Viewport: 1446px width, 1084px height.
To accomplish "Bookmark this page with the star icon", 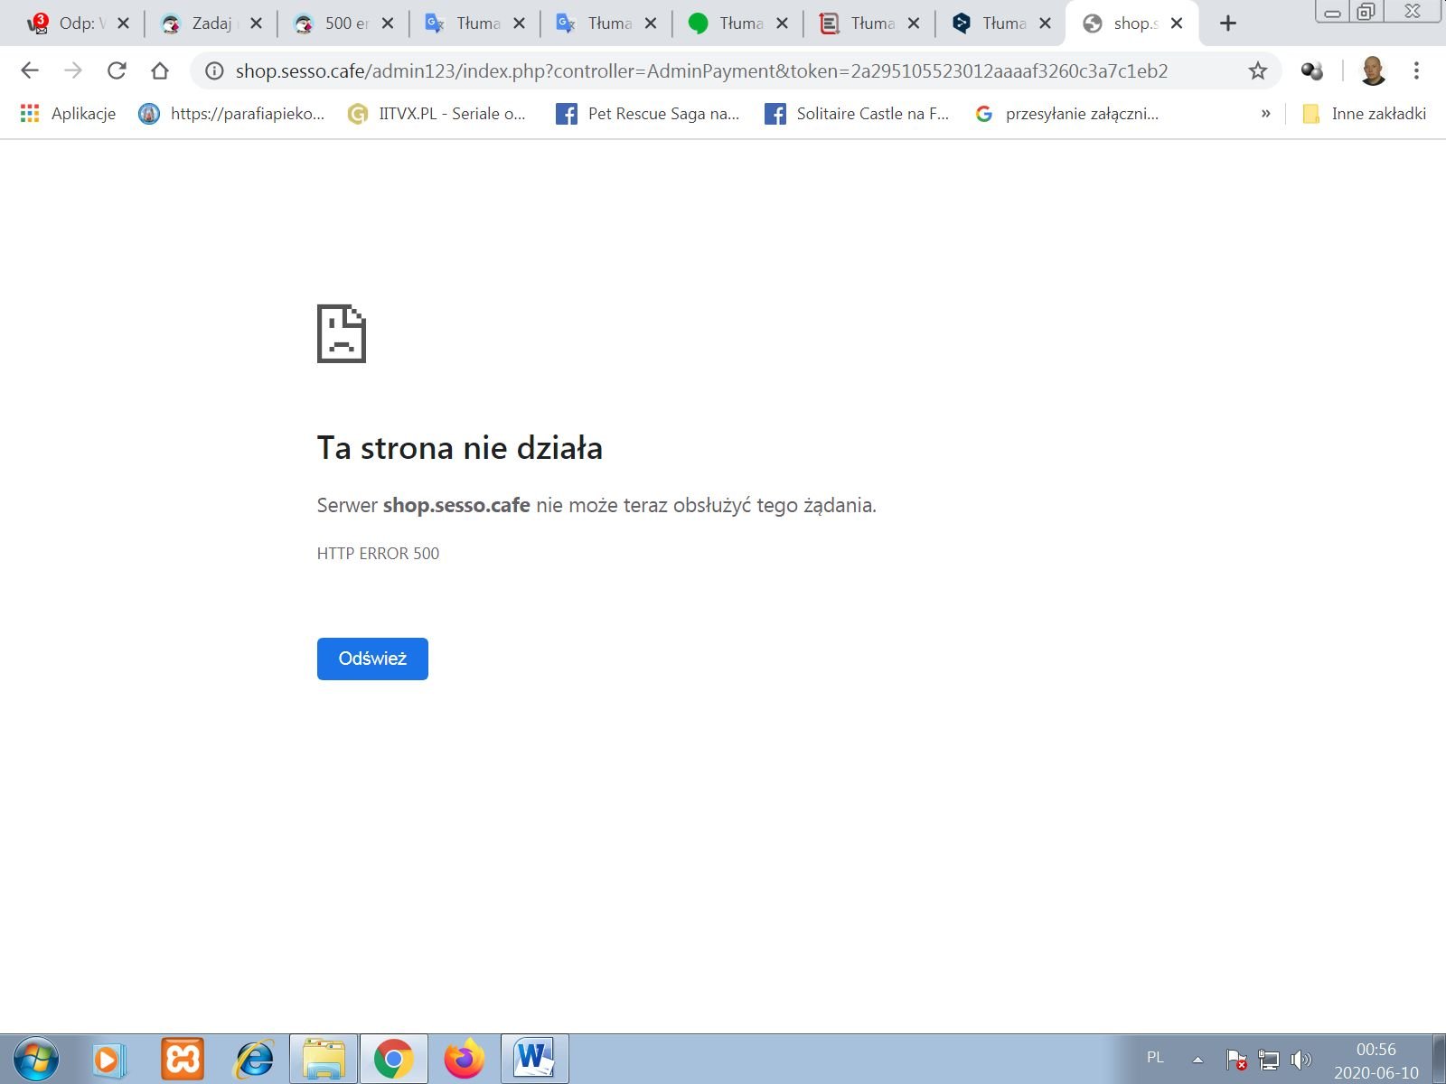I will pos(1257,70).
